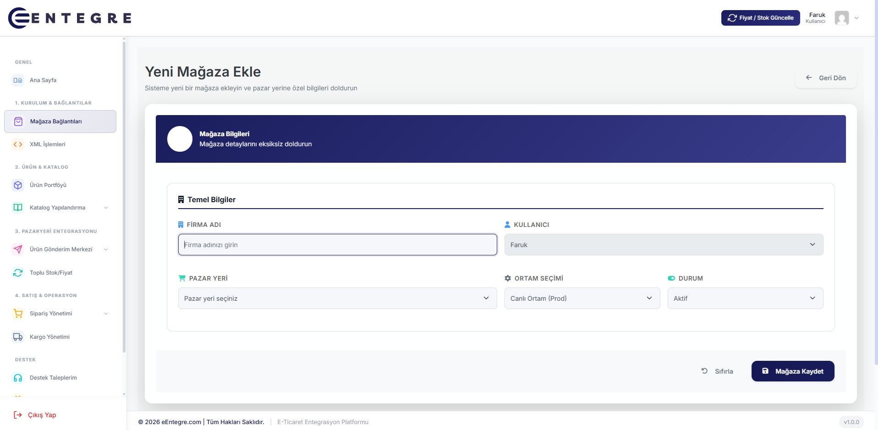Click the Faruk Kullanıcı name text
The image size is (878, 436).
coord(815,18)
